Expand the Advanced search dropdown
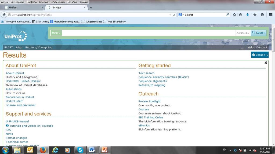Viewport: 275px width, 154px height. [x=243, y=33]
